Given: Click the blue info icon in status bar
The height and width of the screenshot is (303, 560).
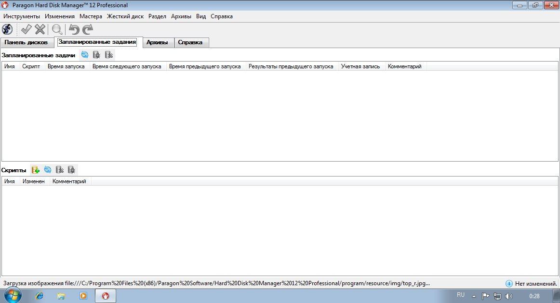Looking at the screenshot, I should [509, 284].
